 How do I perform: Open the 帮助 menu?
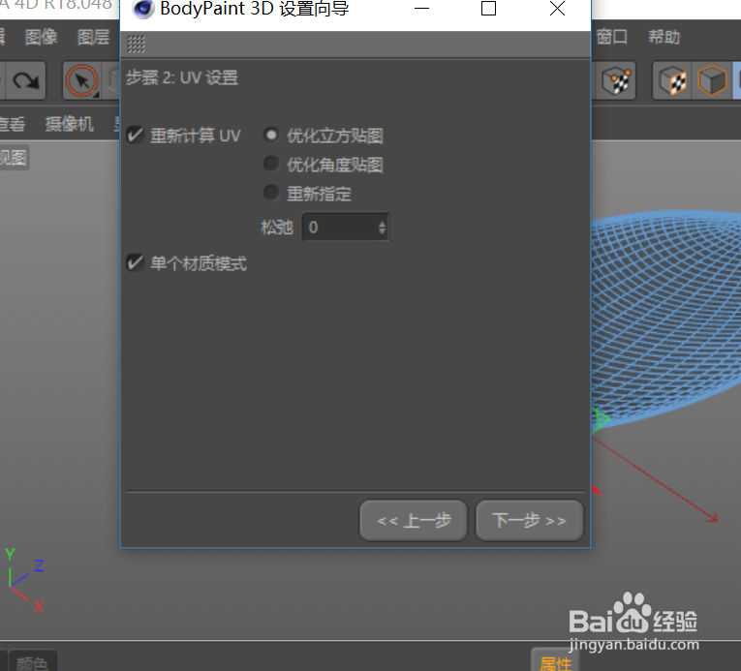(x=664, y=37)
